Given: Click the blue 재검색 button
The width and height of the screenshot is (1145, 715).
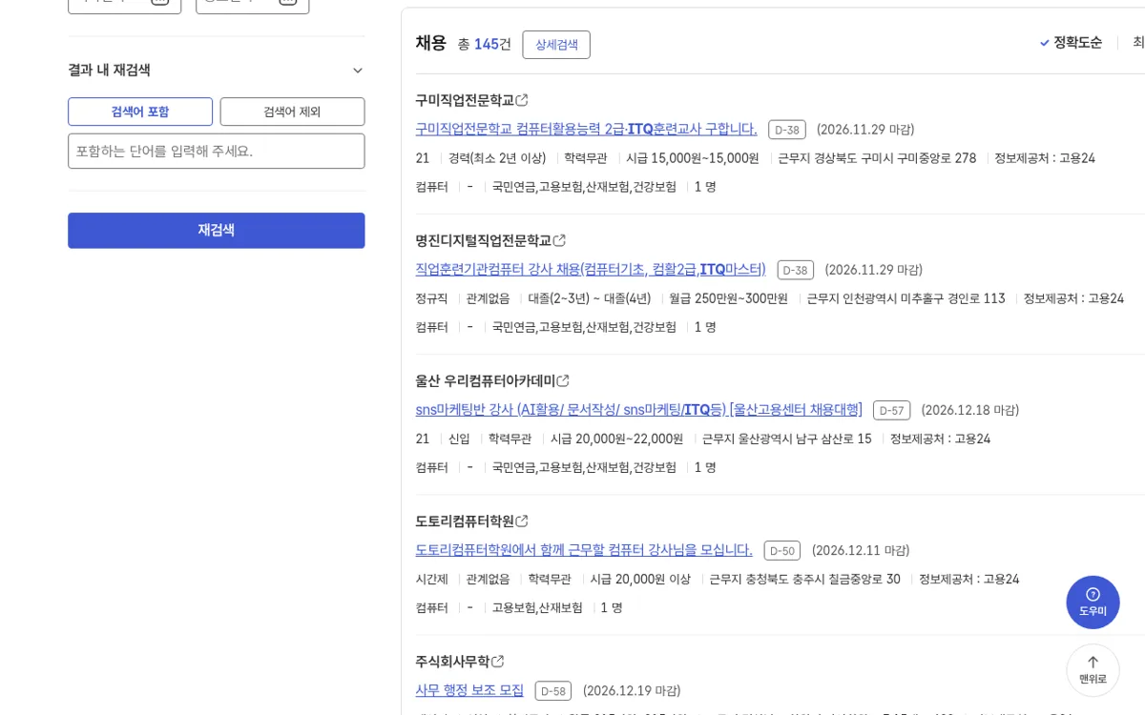Looking at the screenshot, I should [217, 230].
